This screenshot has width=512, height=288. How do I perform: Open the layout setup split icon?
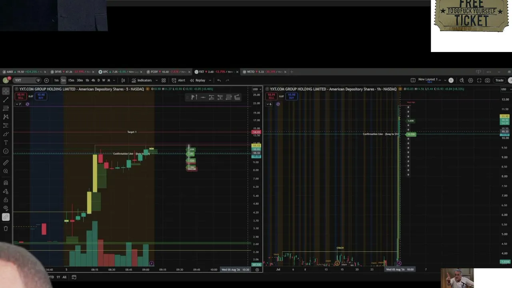[413, 80]
